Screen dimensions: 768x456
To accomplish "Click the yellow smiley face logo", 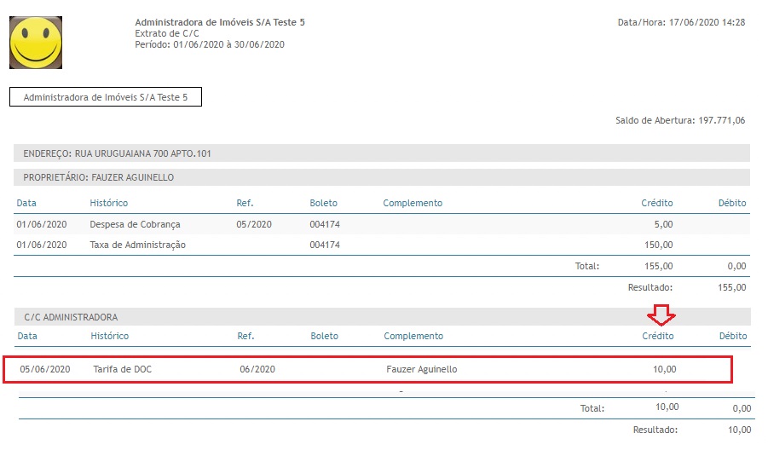I will tap(36, 42).
